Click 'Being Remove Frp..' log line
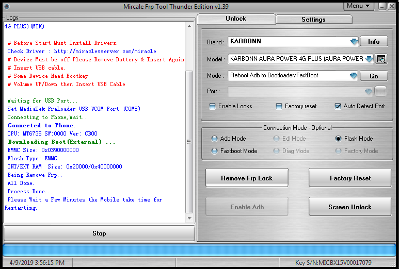The image size is (399, 269). 35,175
